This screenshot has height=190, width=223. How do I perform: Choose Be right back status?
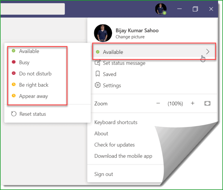[x=34, y=85]
